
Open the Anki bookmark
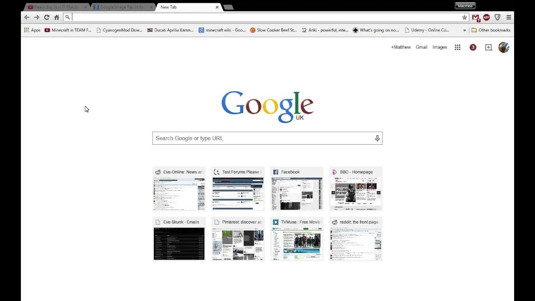[x=325, y=30]
